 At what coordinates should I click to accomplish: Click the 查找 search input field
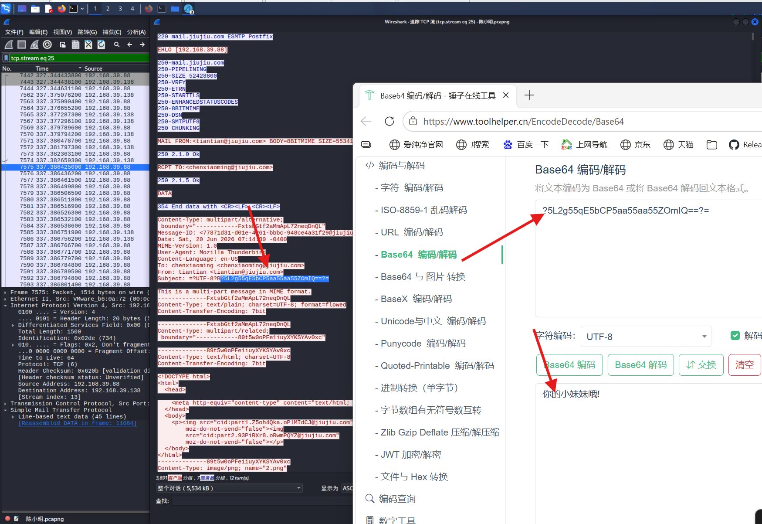coord(261,501)
